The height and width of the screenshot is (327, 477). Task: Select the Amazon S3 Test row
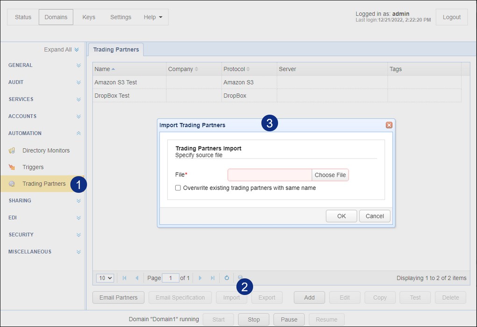tap(277, 82)
